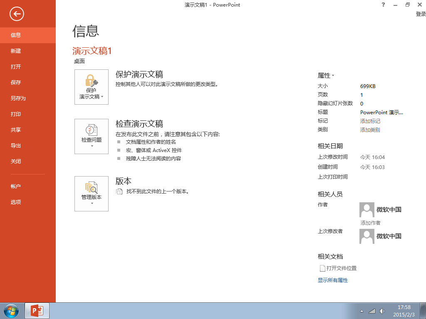The height and width of the screenshot is (319, 426).
Task: Click the volume speaker tray icon
Action: 382,311
